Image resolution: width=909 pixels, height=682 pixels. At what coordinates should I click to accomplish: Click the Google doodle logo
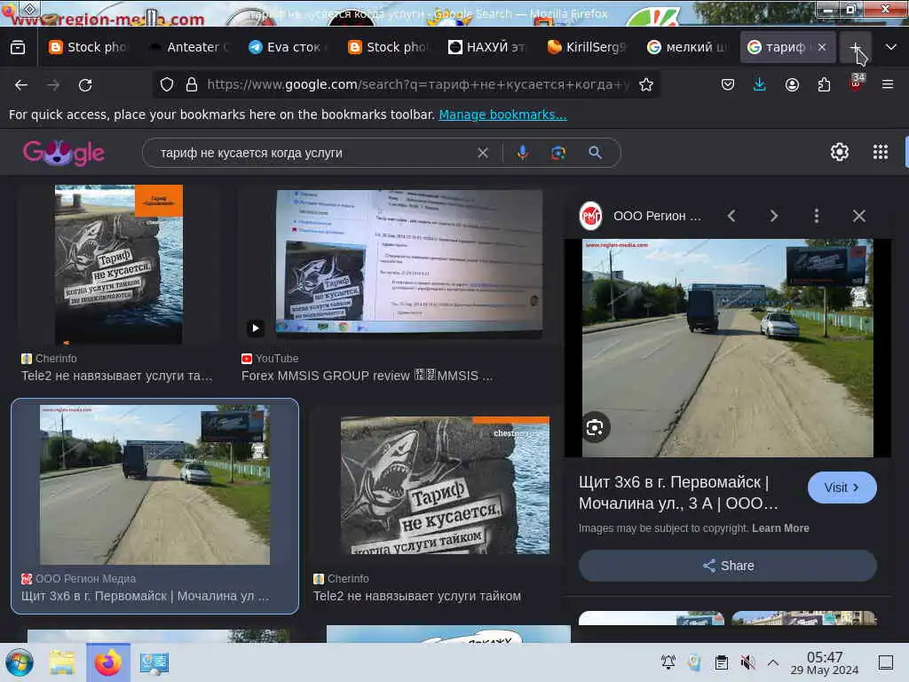pos(64,153)
